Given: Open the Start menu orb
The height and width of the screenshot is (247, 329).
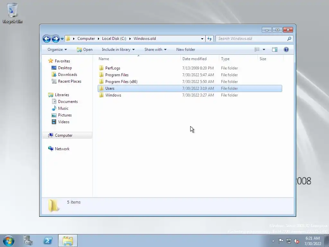Looking at the screenshot, I should (x=9, y=241).
